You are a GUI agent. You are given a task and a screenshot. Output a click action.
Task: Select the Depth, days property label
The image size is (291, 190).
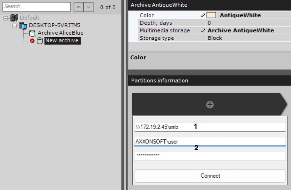pos(156,23)
